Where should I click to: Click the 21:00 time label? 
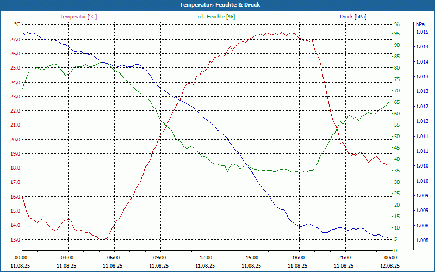pos(344,257)
